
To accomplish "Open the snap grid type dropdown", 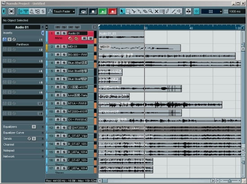I will pyautogui.click(x=212, y=12).
